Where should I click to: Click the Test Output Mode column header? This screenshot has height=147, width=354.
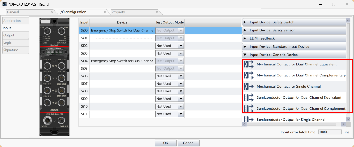pos(170,22)
